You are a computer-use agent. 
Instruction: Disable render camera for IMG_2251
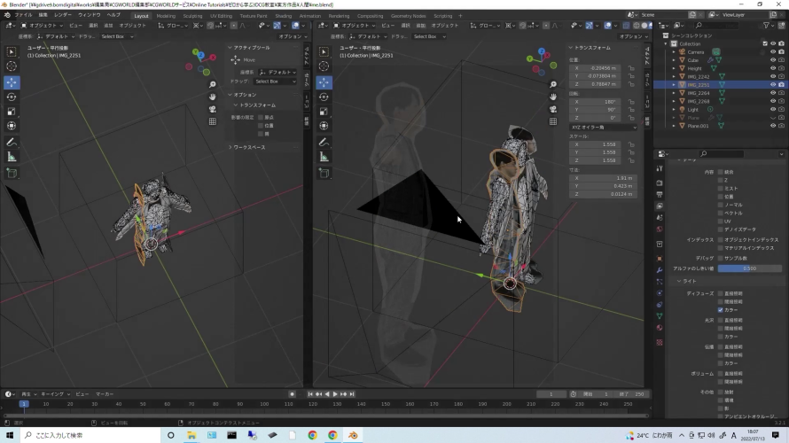(781, 84)
